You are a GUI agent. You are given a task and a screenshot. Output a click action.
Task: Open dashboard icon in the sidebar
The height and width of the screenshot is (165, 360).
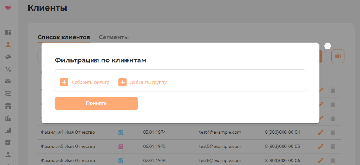(x=8, y=32)
